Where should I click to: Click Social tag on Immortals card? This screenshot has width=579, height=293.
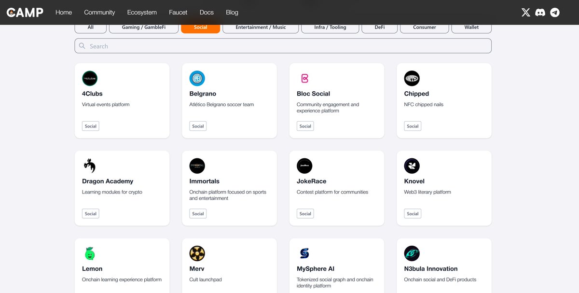coord(198,214)
